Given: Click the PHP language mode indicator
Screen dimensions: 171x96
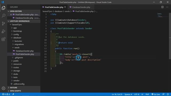Looking at the screenshot, I should point(147,94).
